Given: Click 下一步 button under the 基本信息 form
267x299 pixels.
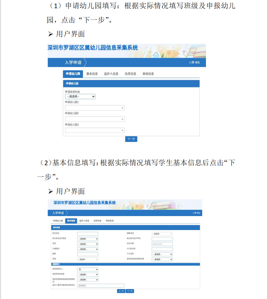Looking at the screenshot, I should click(130, 291).
